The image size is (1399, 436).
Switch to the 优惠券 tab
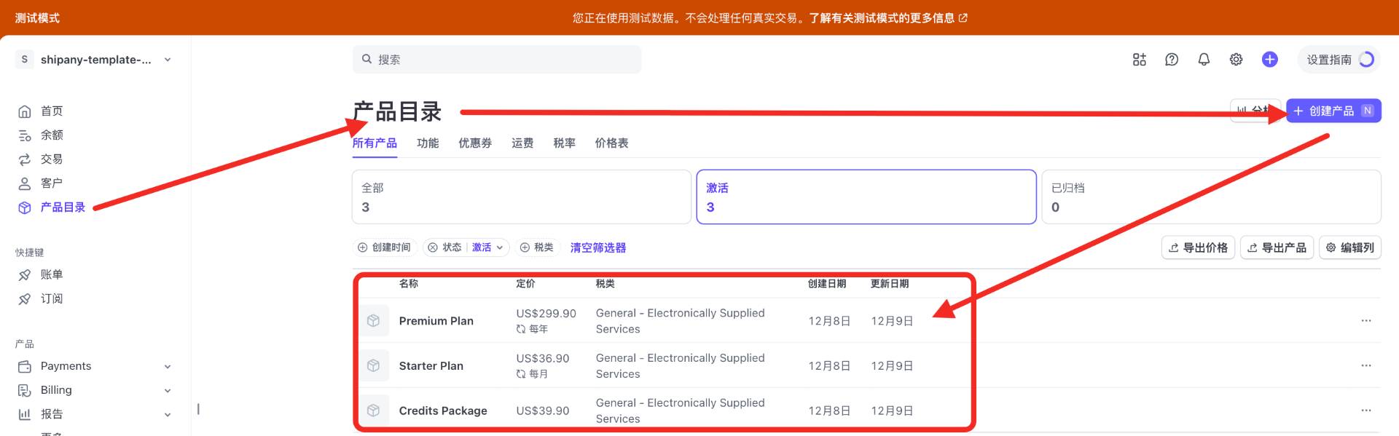[x=474, y=143]
